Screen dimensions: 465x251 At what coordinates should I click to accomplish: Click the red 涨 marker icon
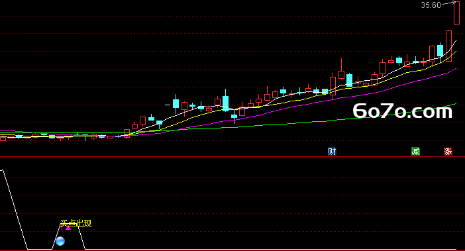[448, 152]
